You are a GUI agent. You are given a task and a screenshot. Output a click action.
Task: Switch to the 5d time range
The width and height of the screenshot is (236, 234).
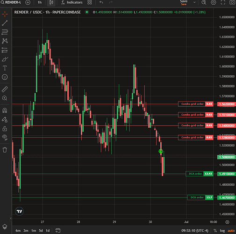click(x=41, y=230)
